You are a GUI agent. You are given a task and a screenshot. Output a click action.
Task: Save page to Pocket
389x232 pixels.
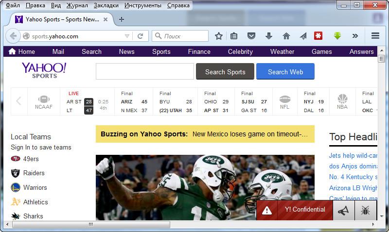pos(251,36)
